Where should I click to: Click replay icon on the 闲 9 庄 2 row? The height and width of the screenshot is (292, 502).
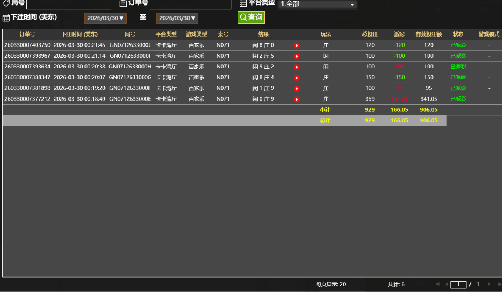296,67
